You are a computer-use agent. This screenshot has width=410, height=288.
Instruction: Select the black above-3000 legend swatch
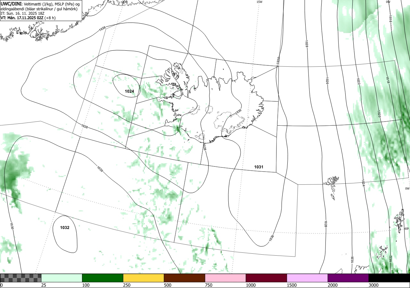pyautogui.click(x=389, y=278)
